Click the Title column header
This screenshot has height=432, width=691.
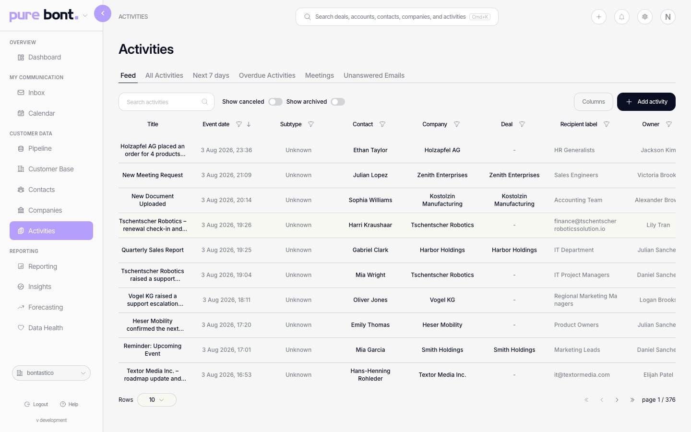tap(153, 124)
